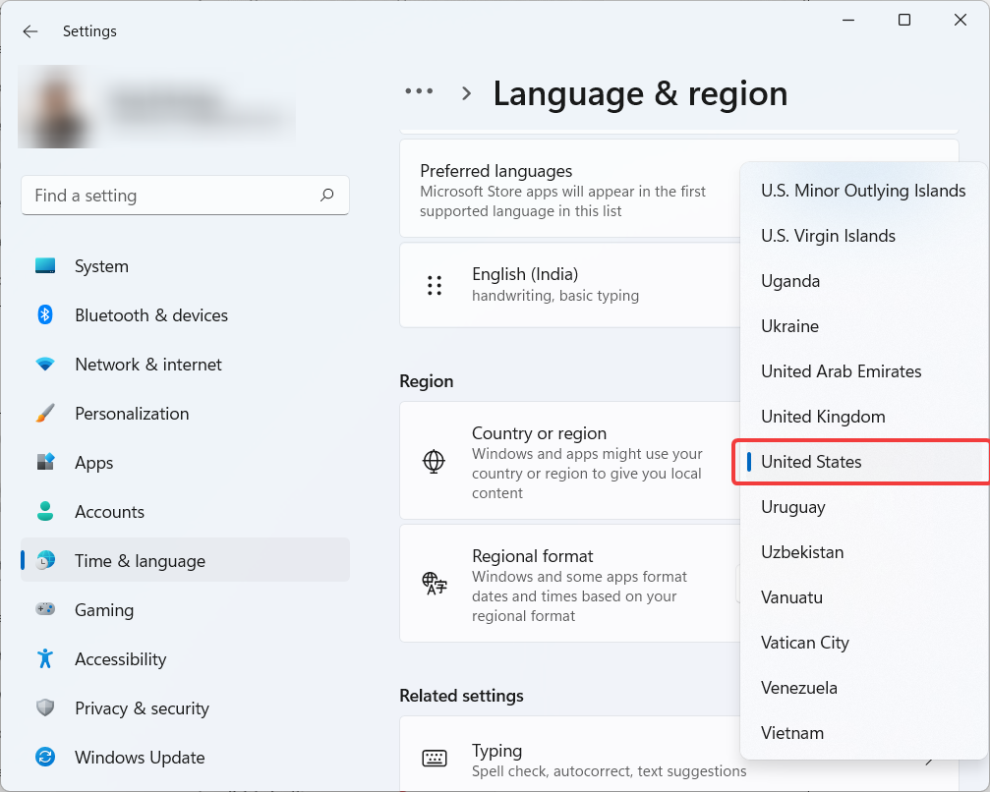The image size is (990, 792).
Task: Minimize the Settings window
Action: pos(848,21)
